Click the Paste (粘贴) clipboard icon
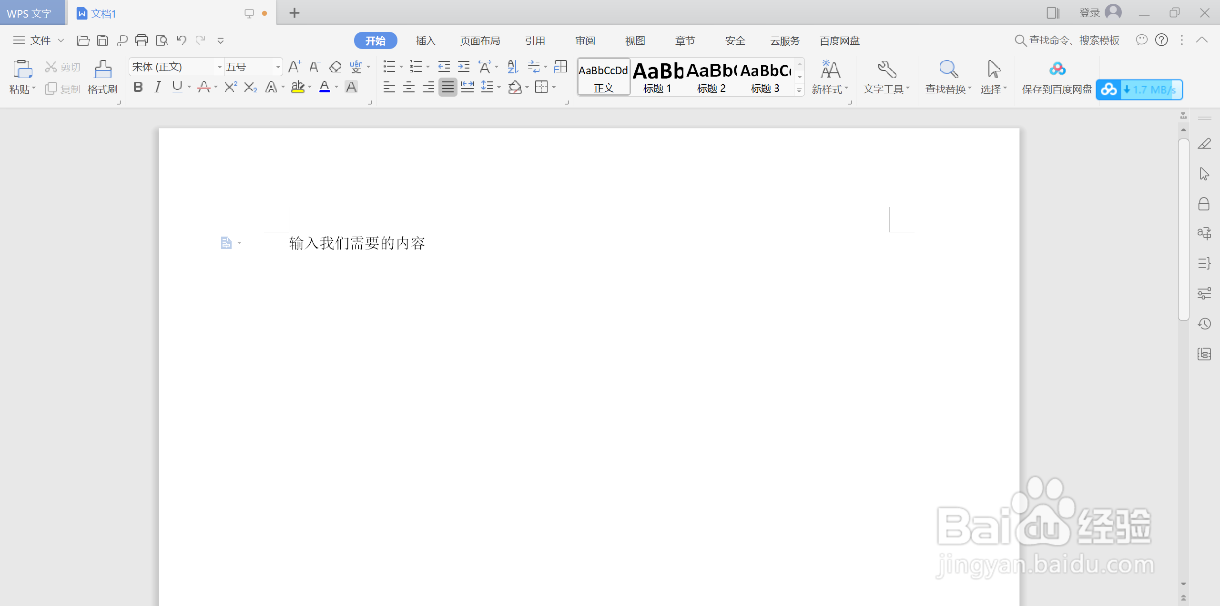Screen dimensions: 1220x606 coord(22,70)
